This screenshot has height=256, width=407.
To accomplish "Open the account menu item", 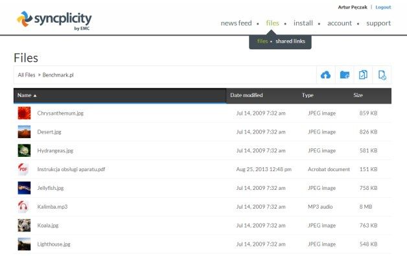I will click(x=340, y=23).
